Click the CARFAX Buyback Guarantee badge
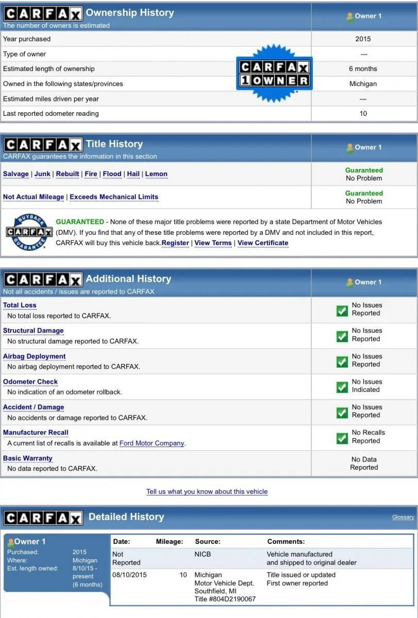Screen dimensions: 418x618 click(28, 232)
